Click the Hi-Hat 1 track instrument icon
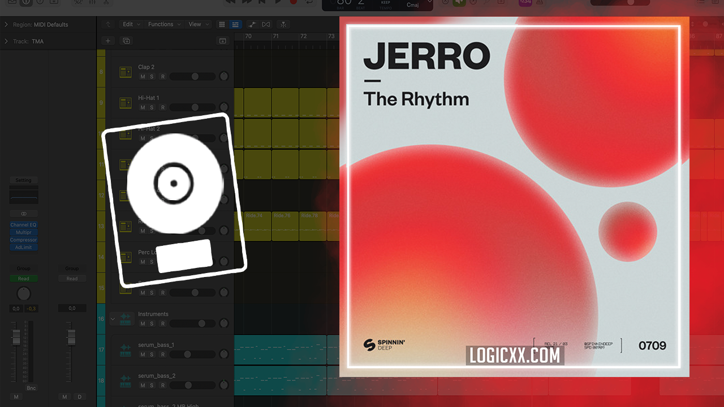Image resolution: width=724 pixels, height=407 pixels. pyautogui.click(x=126, y=103)
